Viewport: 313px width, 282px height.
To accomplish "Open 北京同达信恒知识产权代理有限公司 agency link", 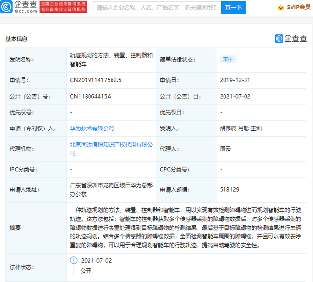I will (111, 149).
